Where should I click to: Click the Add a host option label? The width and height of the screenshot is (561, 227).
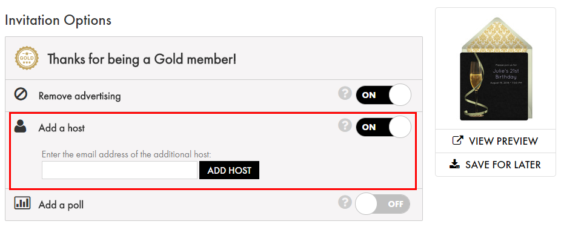(62, 128)
